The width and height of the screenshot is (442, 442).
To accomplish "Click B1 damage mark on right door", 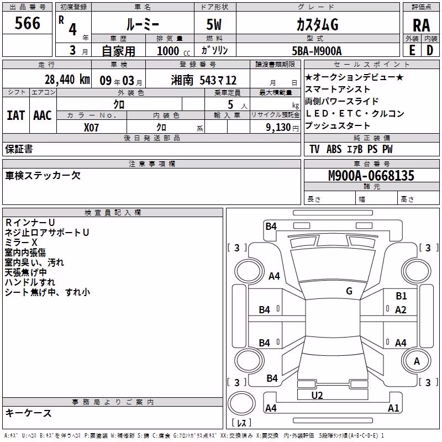I will click(x=401, y=296).
